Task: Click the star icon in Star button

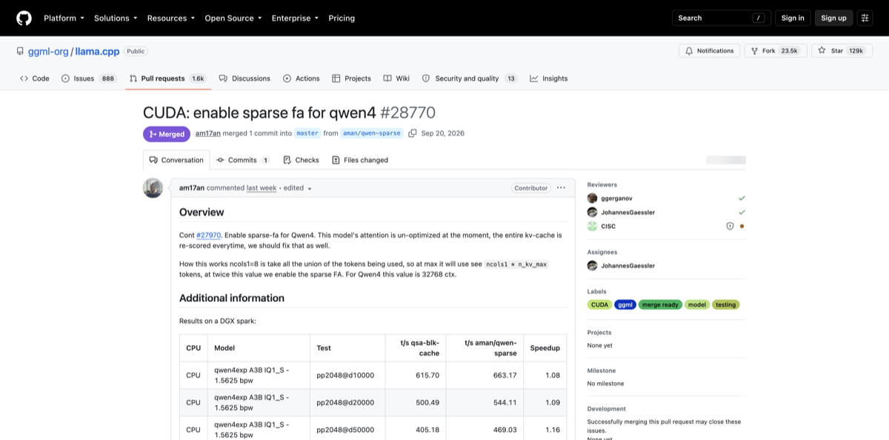Action: tap(822, 51)
